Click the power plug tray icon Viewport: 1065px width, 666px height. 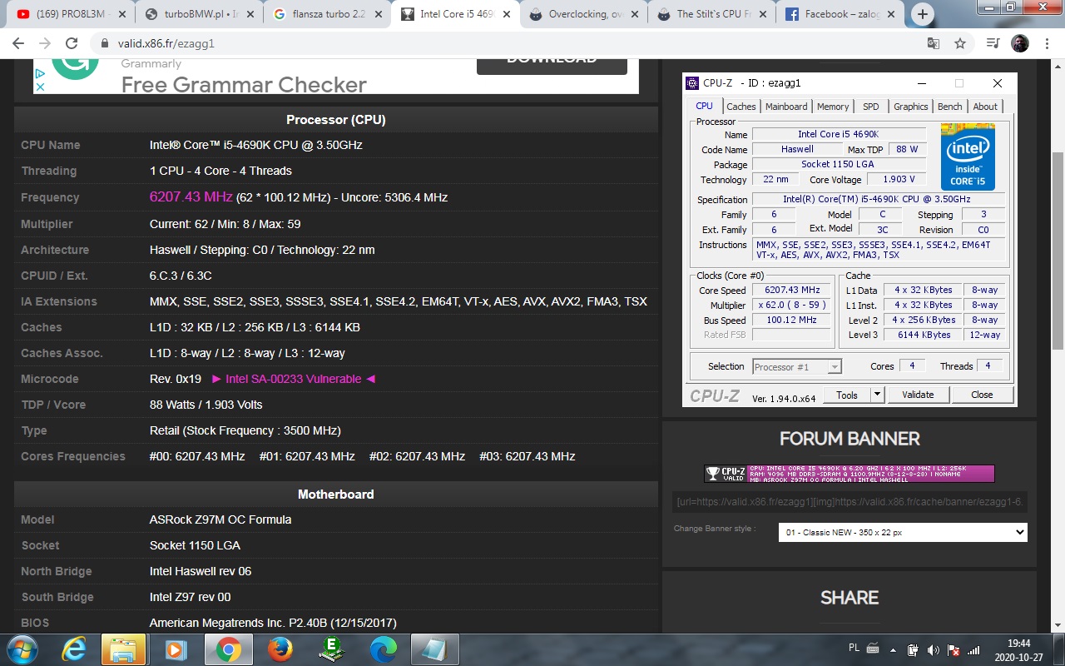[914, 650]
